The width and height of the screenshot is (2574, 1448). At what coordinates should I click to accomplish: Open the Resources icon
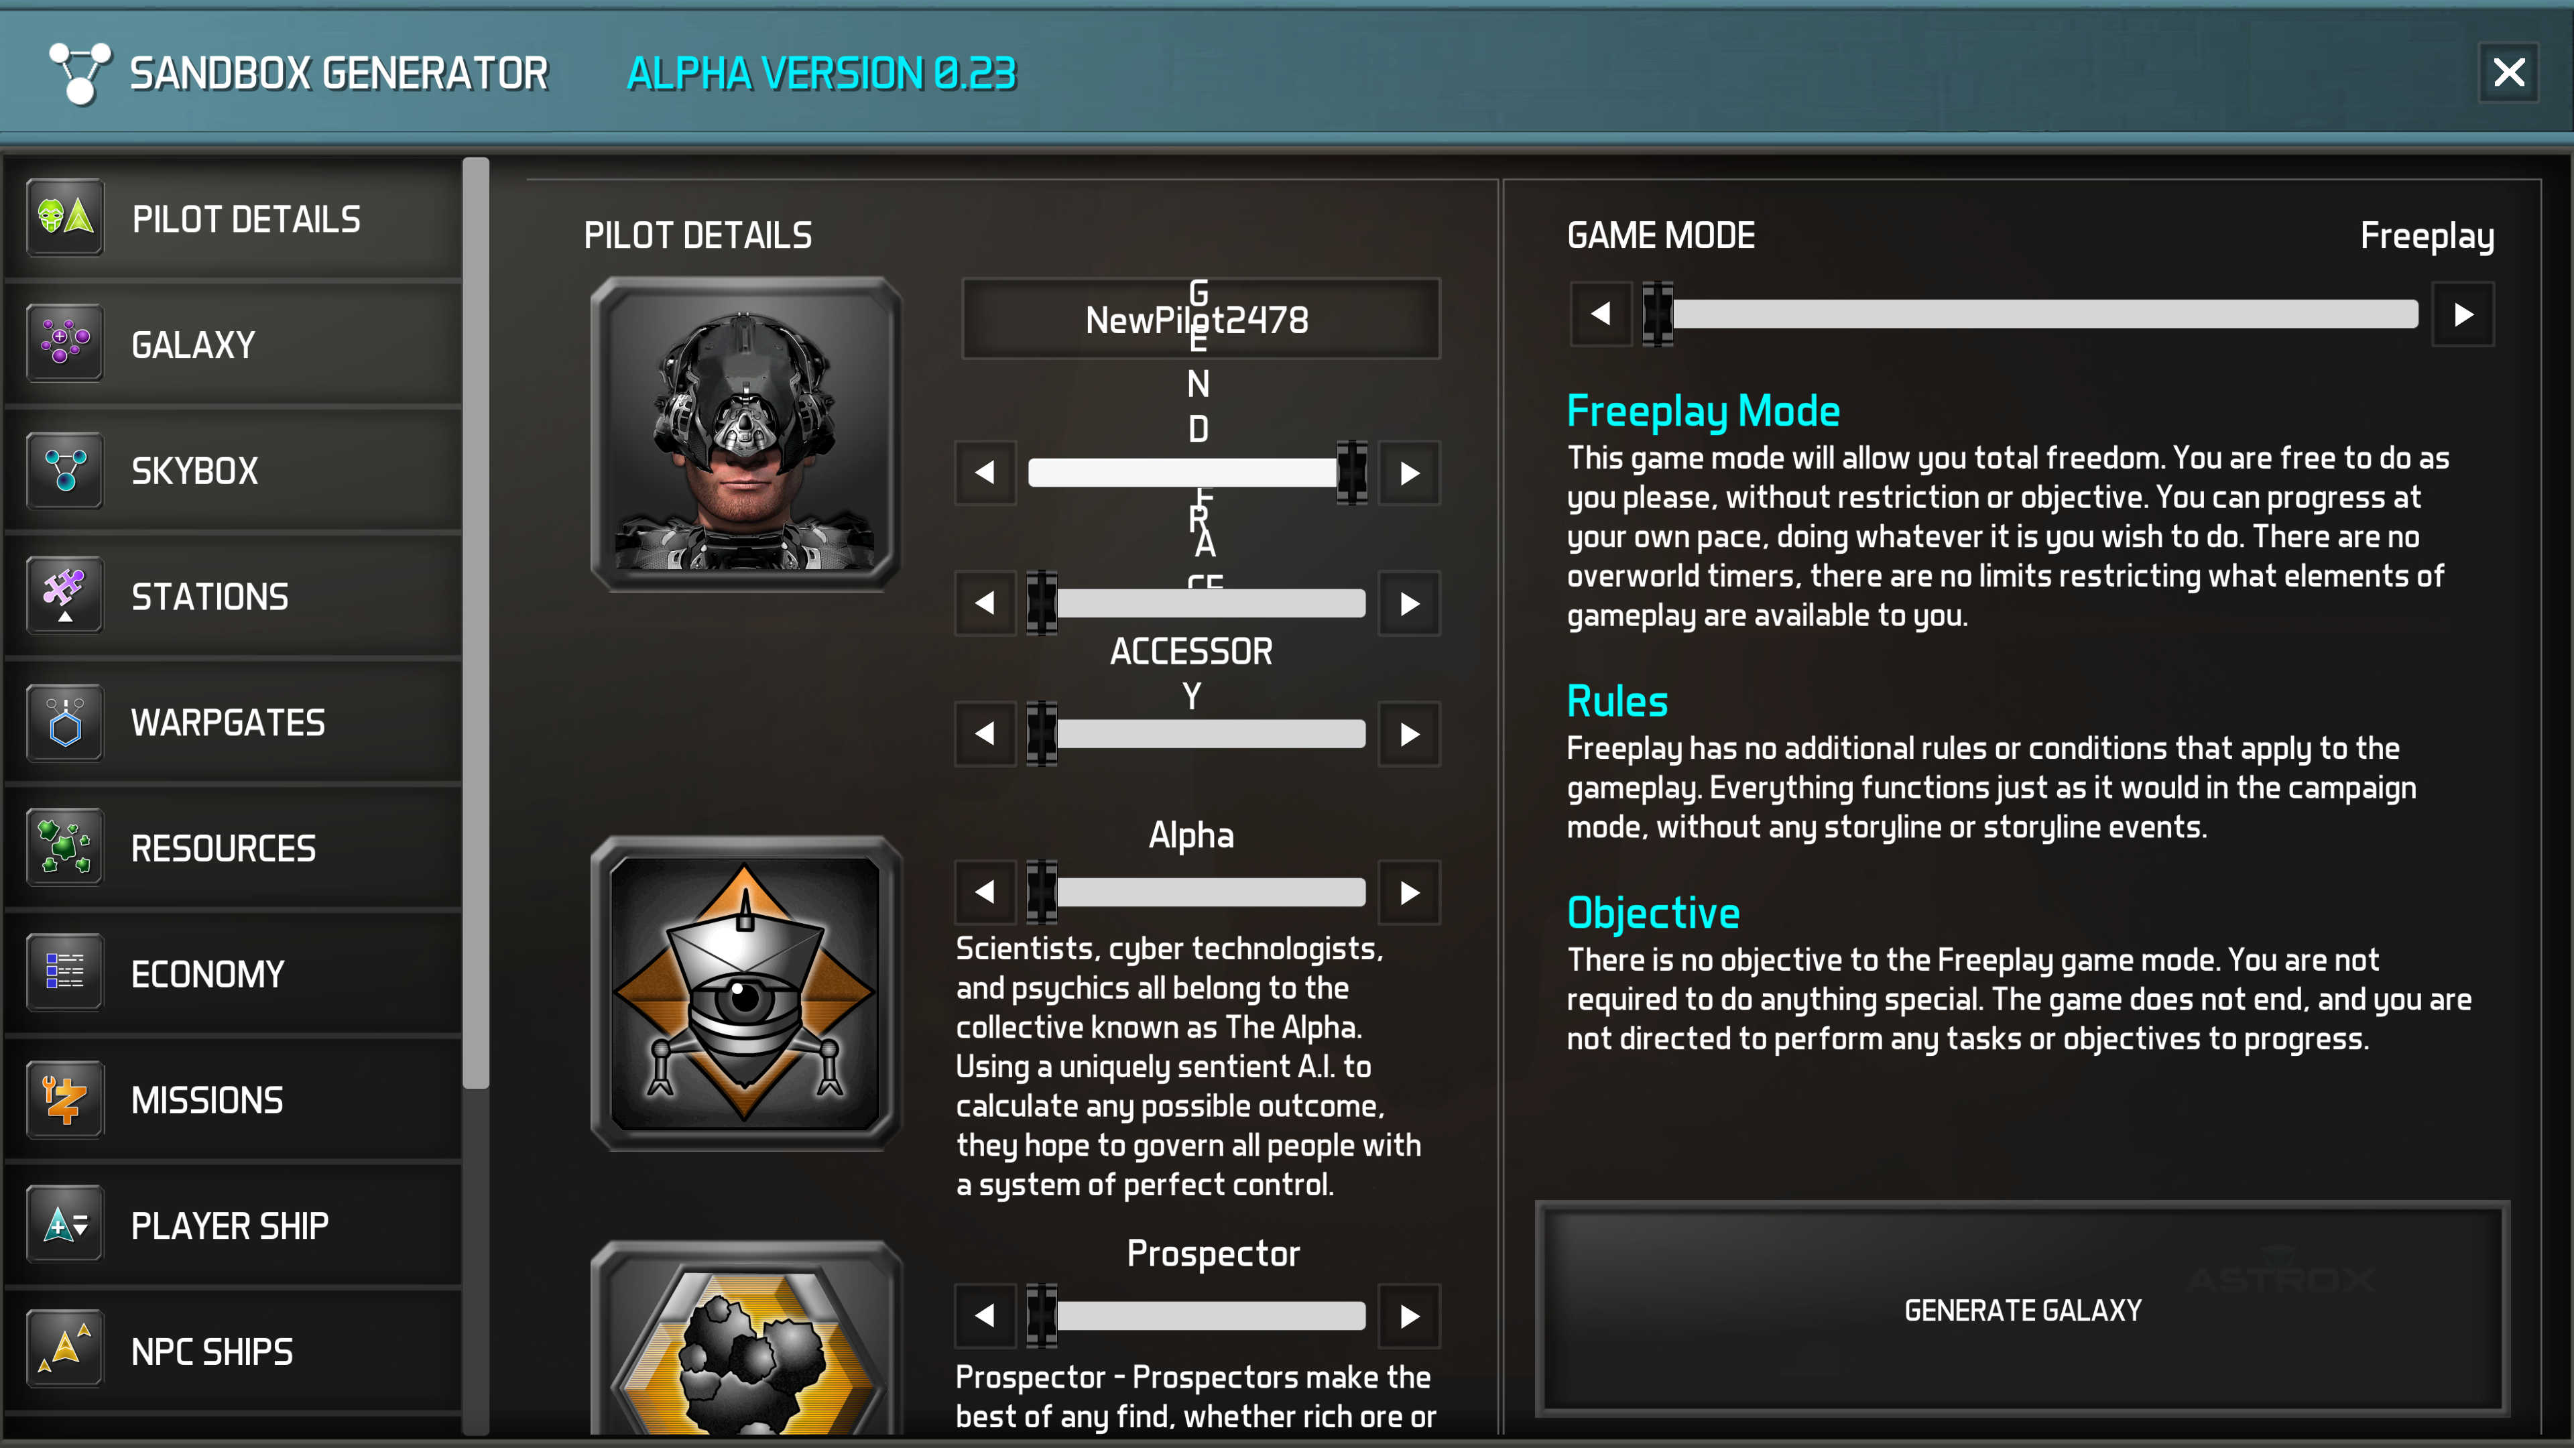pos(65,849)
